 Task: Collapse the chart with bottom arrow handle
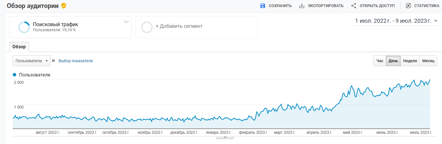pos(225,137)
